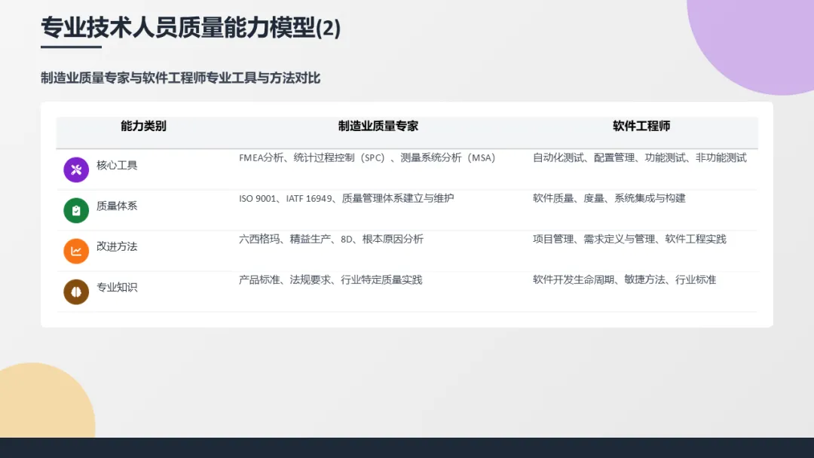
Task: Click the cell starting with 六西格玛
Action: [x=331, y=239]
